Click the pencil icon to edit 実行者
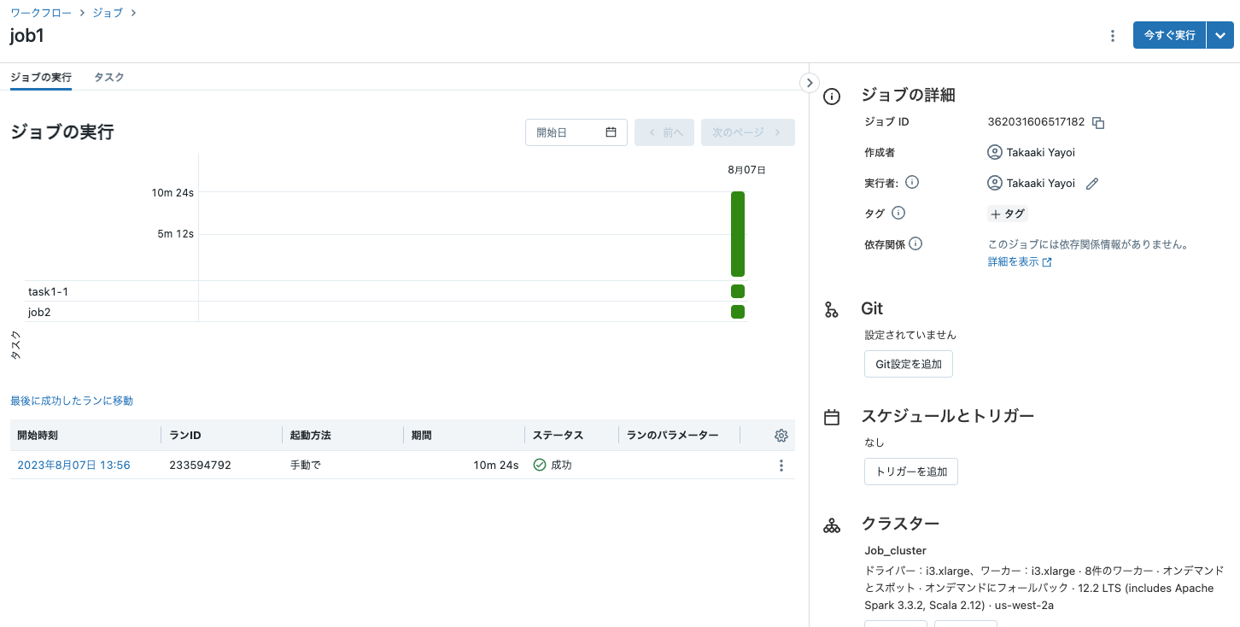Viewport: 1240px width, 627px height. [x=1091, y=184]
